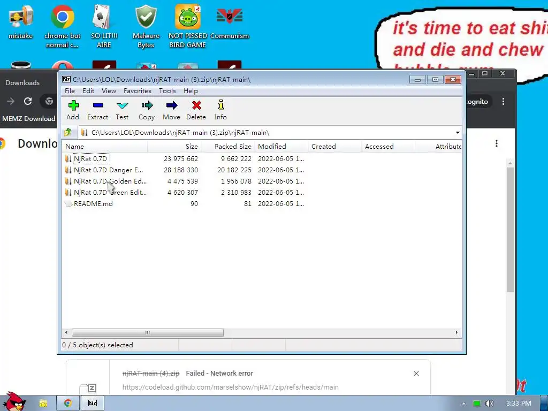The image size is (548, 411).
Task: Click the horizontal scrollbar thumb in 7-Zip
Action: [148, 332]
